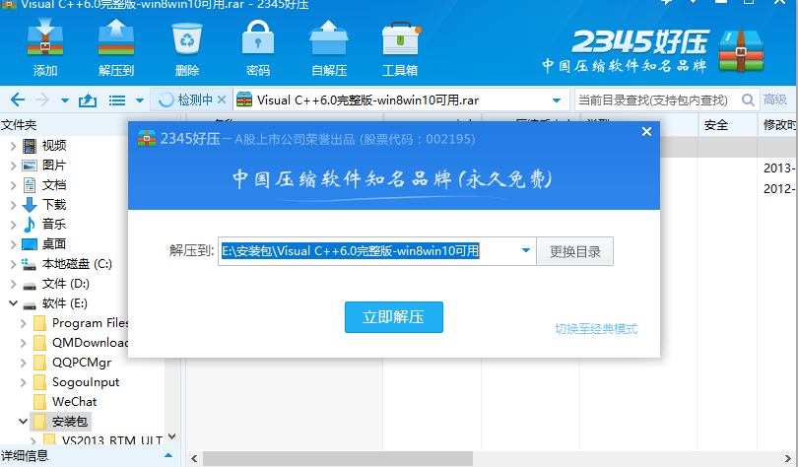Select 视频 folder in tree
The height and width of the screenshot is (467, 798).
point(54,146)
